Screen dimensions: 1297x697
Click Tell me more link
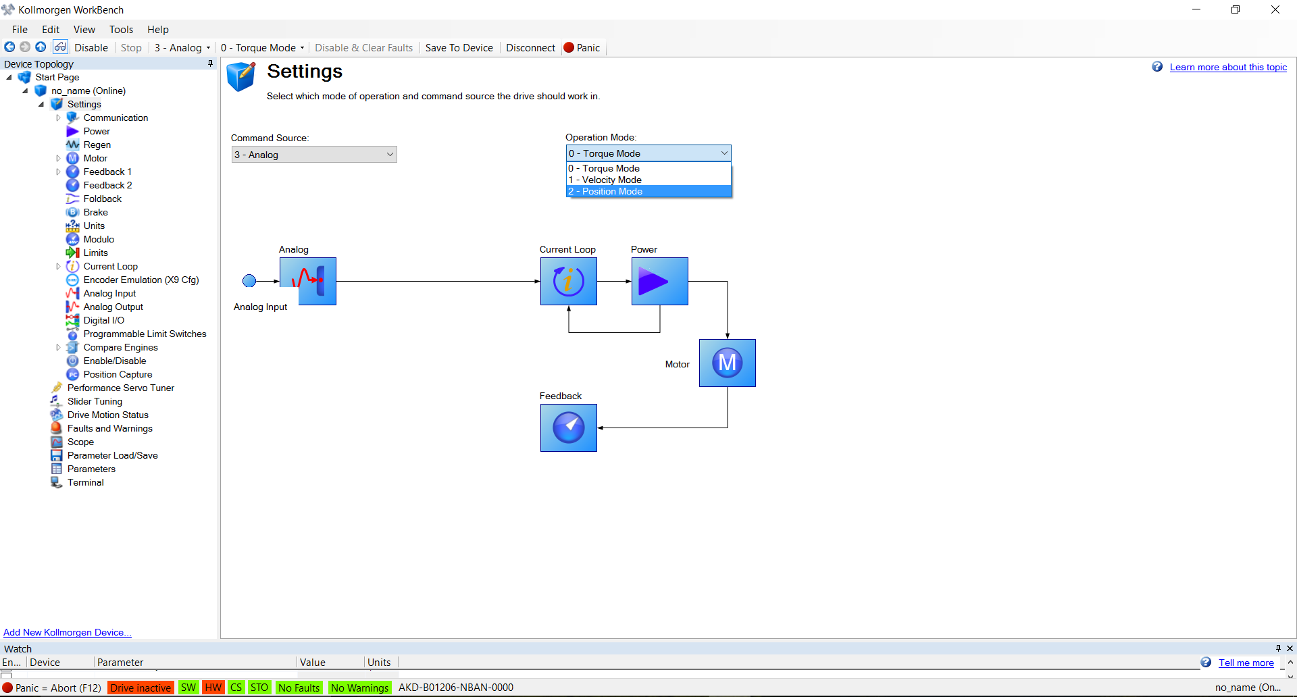[x=1246, y=663]
